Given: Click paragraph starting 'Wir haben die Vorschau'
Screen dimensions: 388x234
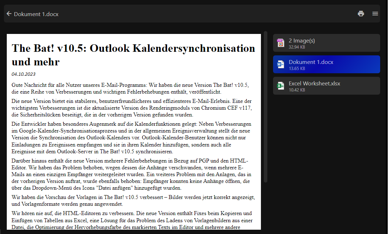Looking at the screenshot, I should (133, 200).
